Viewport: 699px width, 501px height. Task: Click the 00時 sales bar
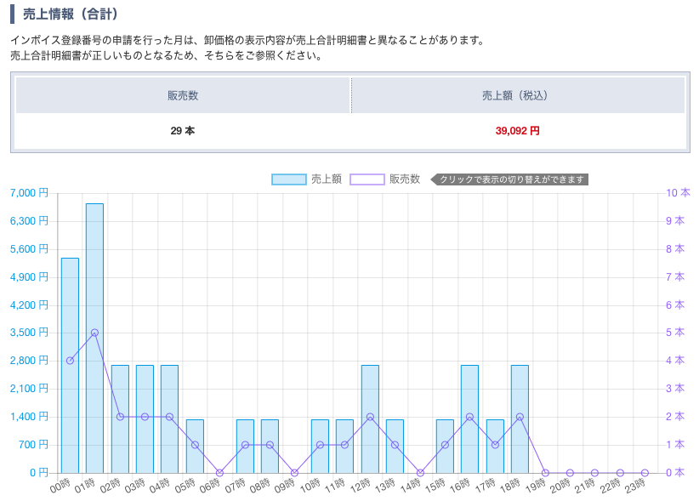pyautogui.click(x=70, y=366)
